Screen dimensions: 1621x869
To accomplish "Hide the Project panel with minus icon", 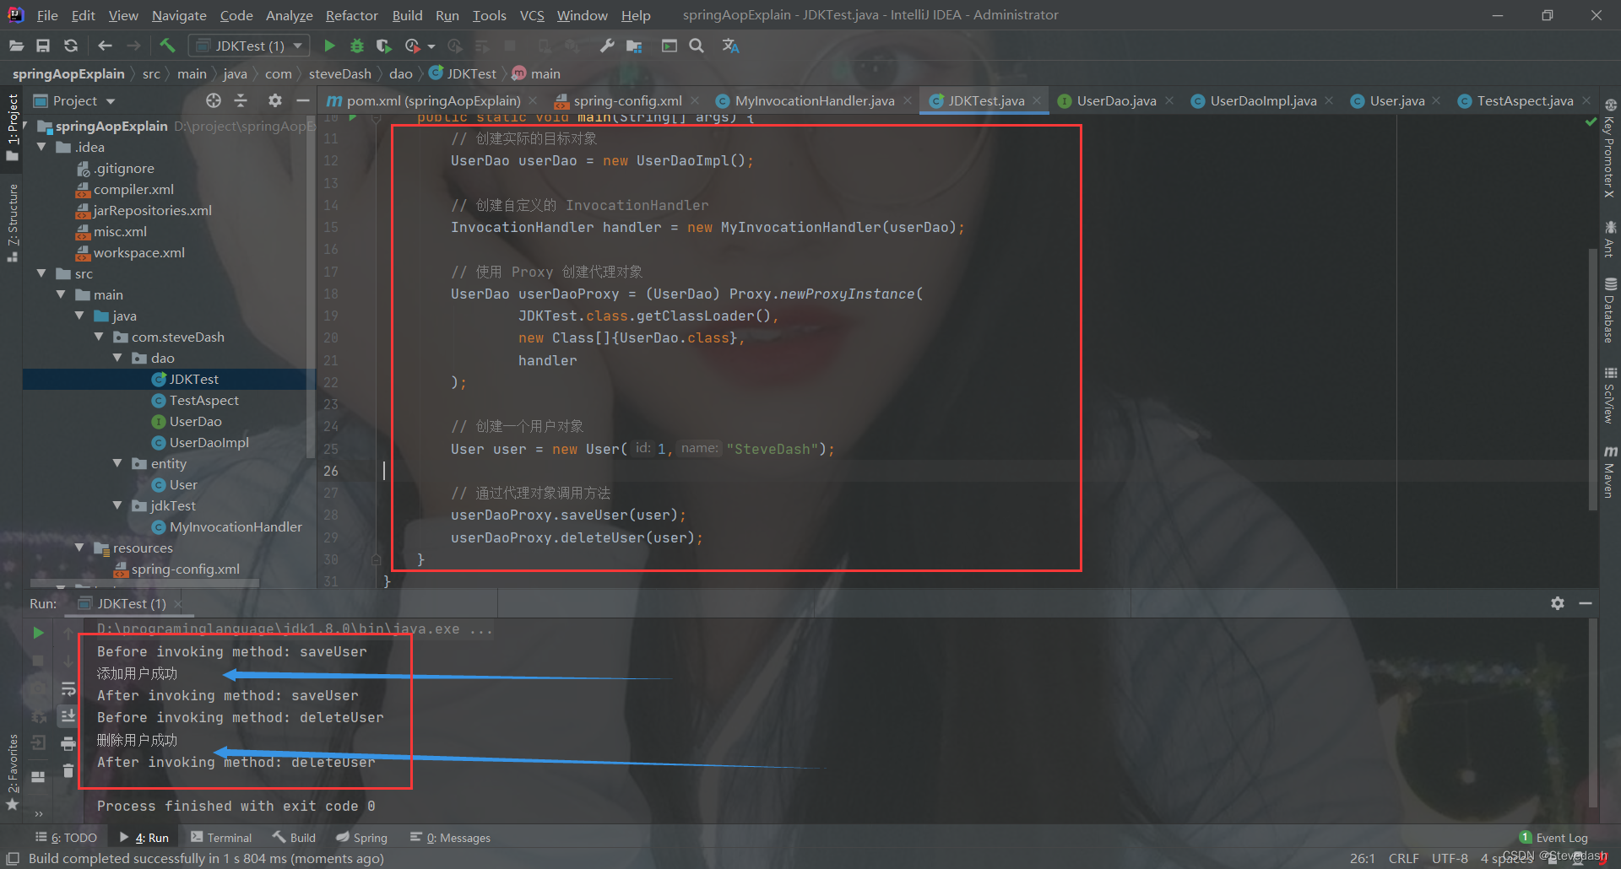I will tap(303, 100).
